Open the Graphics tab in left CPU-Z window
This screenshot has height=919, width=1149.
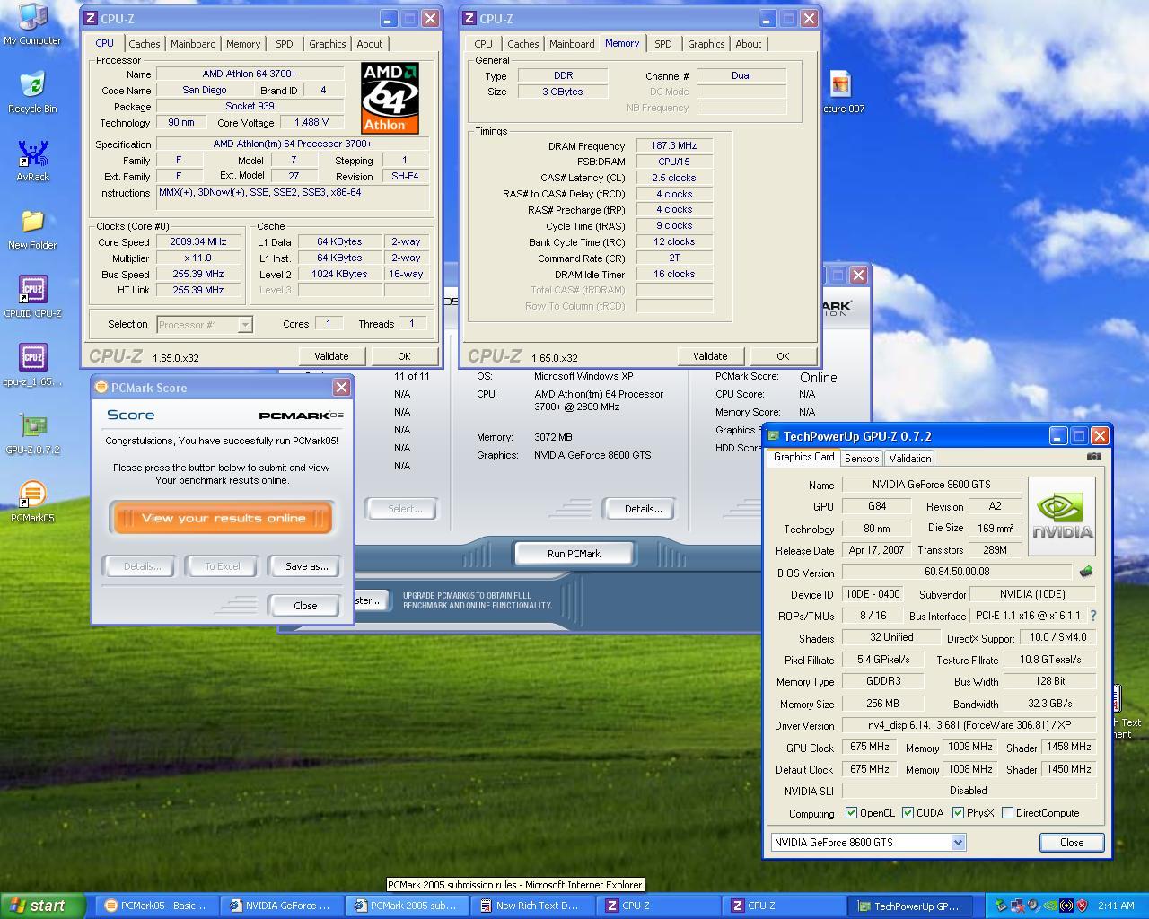(328, 44)
